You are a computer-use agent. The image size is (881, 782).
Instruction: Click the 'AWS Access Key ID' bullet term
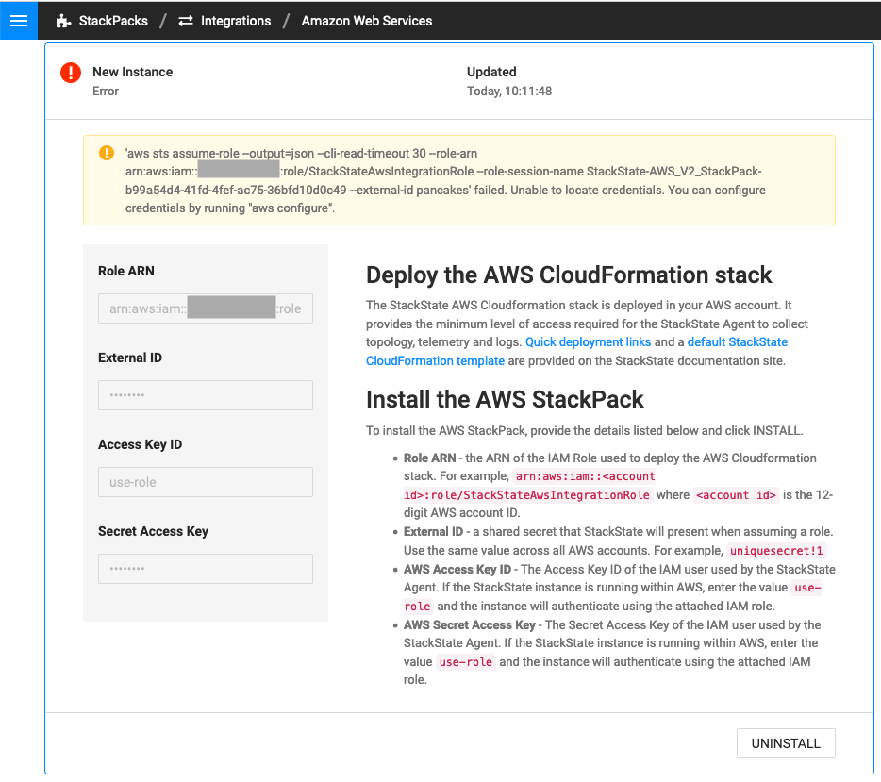click(x=457, y=569)
